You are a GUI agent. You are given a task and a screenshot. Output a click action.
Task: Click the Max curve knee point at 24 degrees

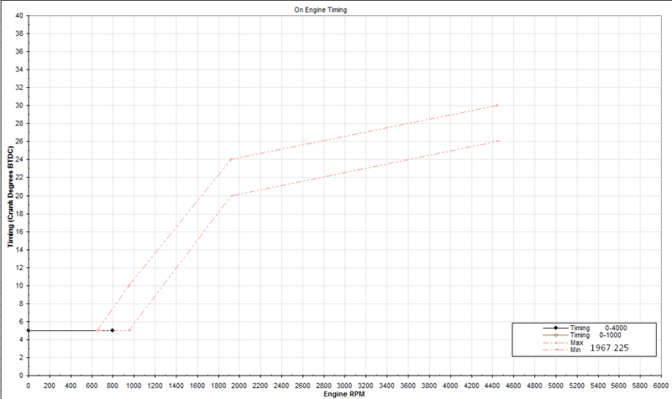click(x=230, y=159)
